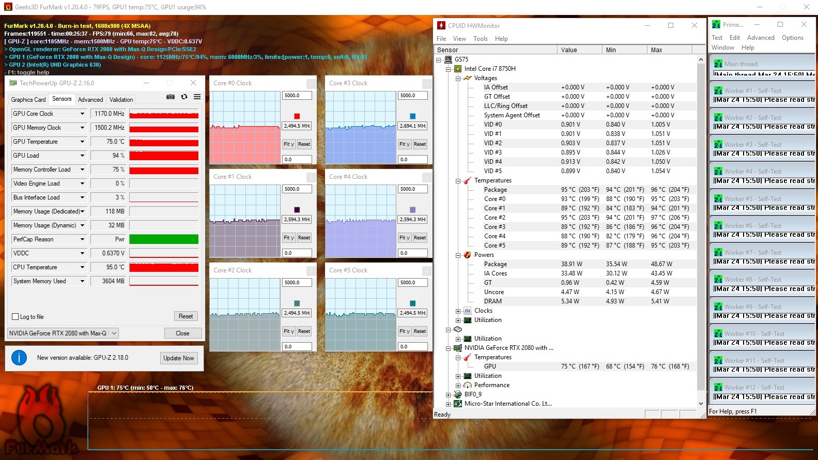Click the Voltages icon in the sensor tree
The width and height of the screenshot is (818, 460).
tap(468, 78)
